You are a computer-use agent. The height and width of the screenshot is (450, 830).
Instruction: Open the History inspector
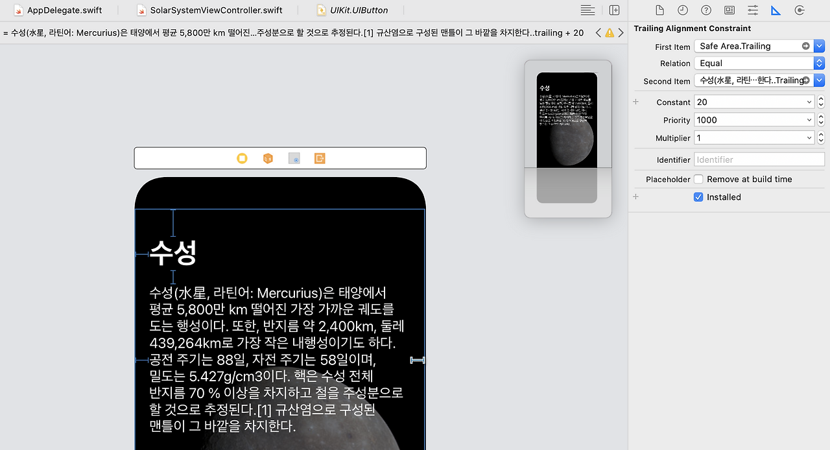(682, 10)
